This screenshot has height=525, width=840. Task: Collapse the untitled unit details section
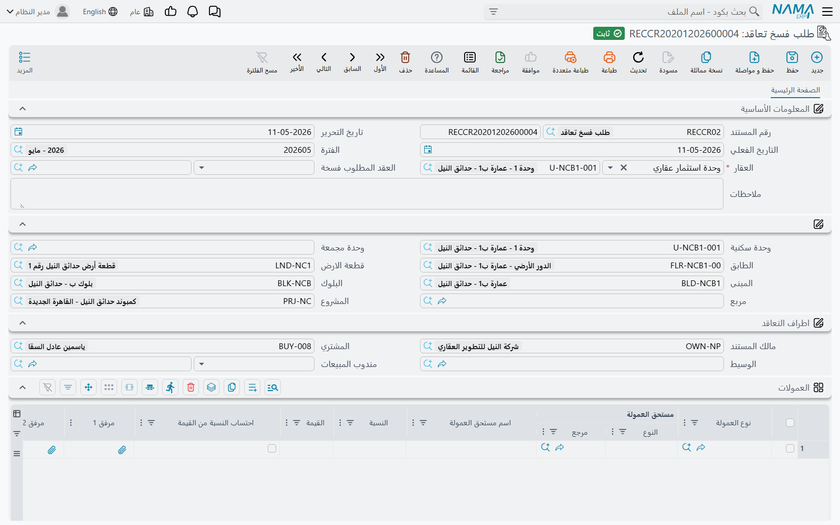click(x=23, y=224)
